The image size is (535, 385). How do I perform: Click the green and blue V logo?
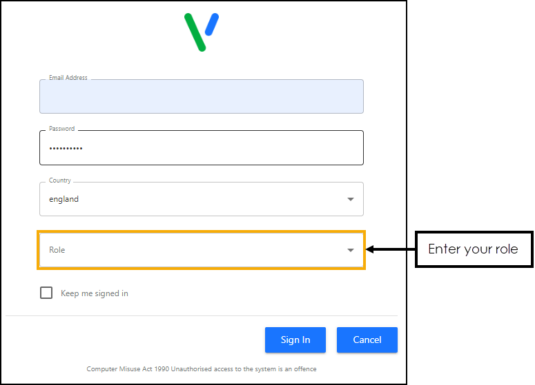coord(202,32)
